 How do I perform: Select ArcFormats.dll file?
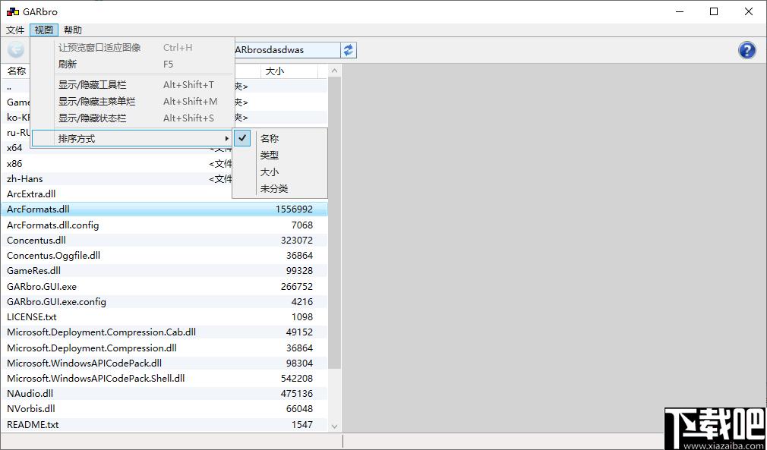[164, 209]
